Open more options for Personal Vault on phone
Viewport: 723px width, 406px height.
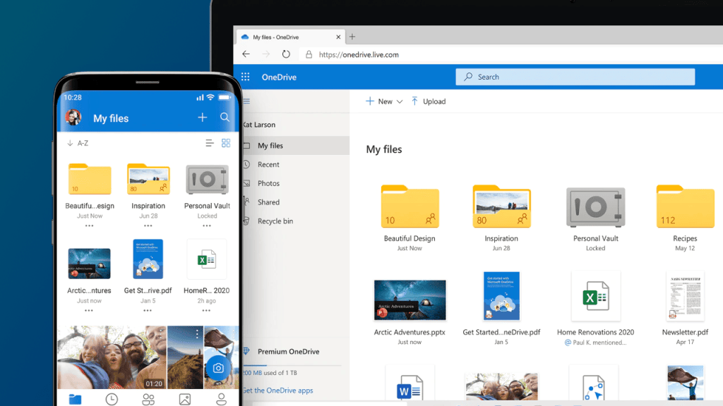207,226
